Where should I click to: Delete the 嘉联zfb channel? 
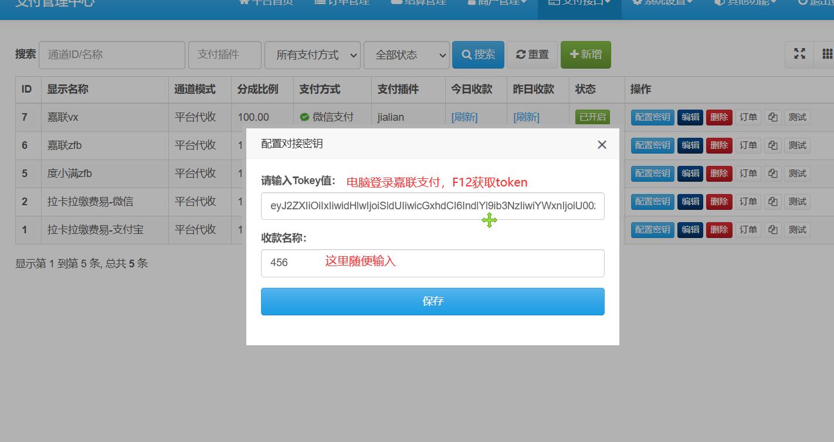pyautogui.click(x=719, y=145)
